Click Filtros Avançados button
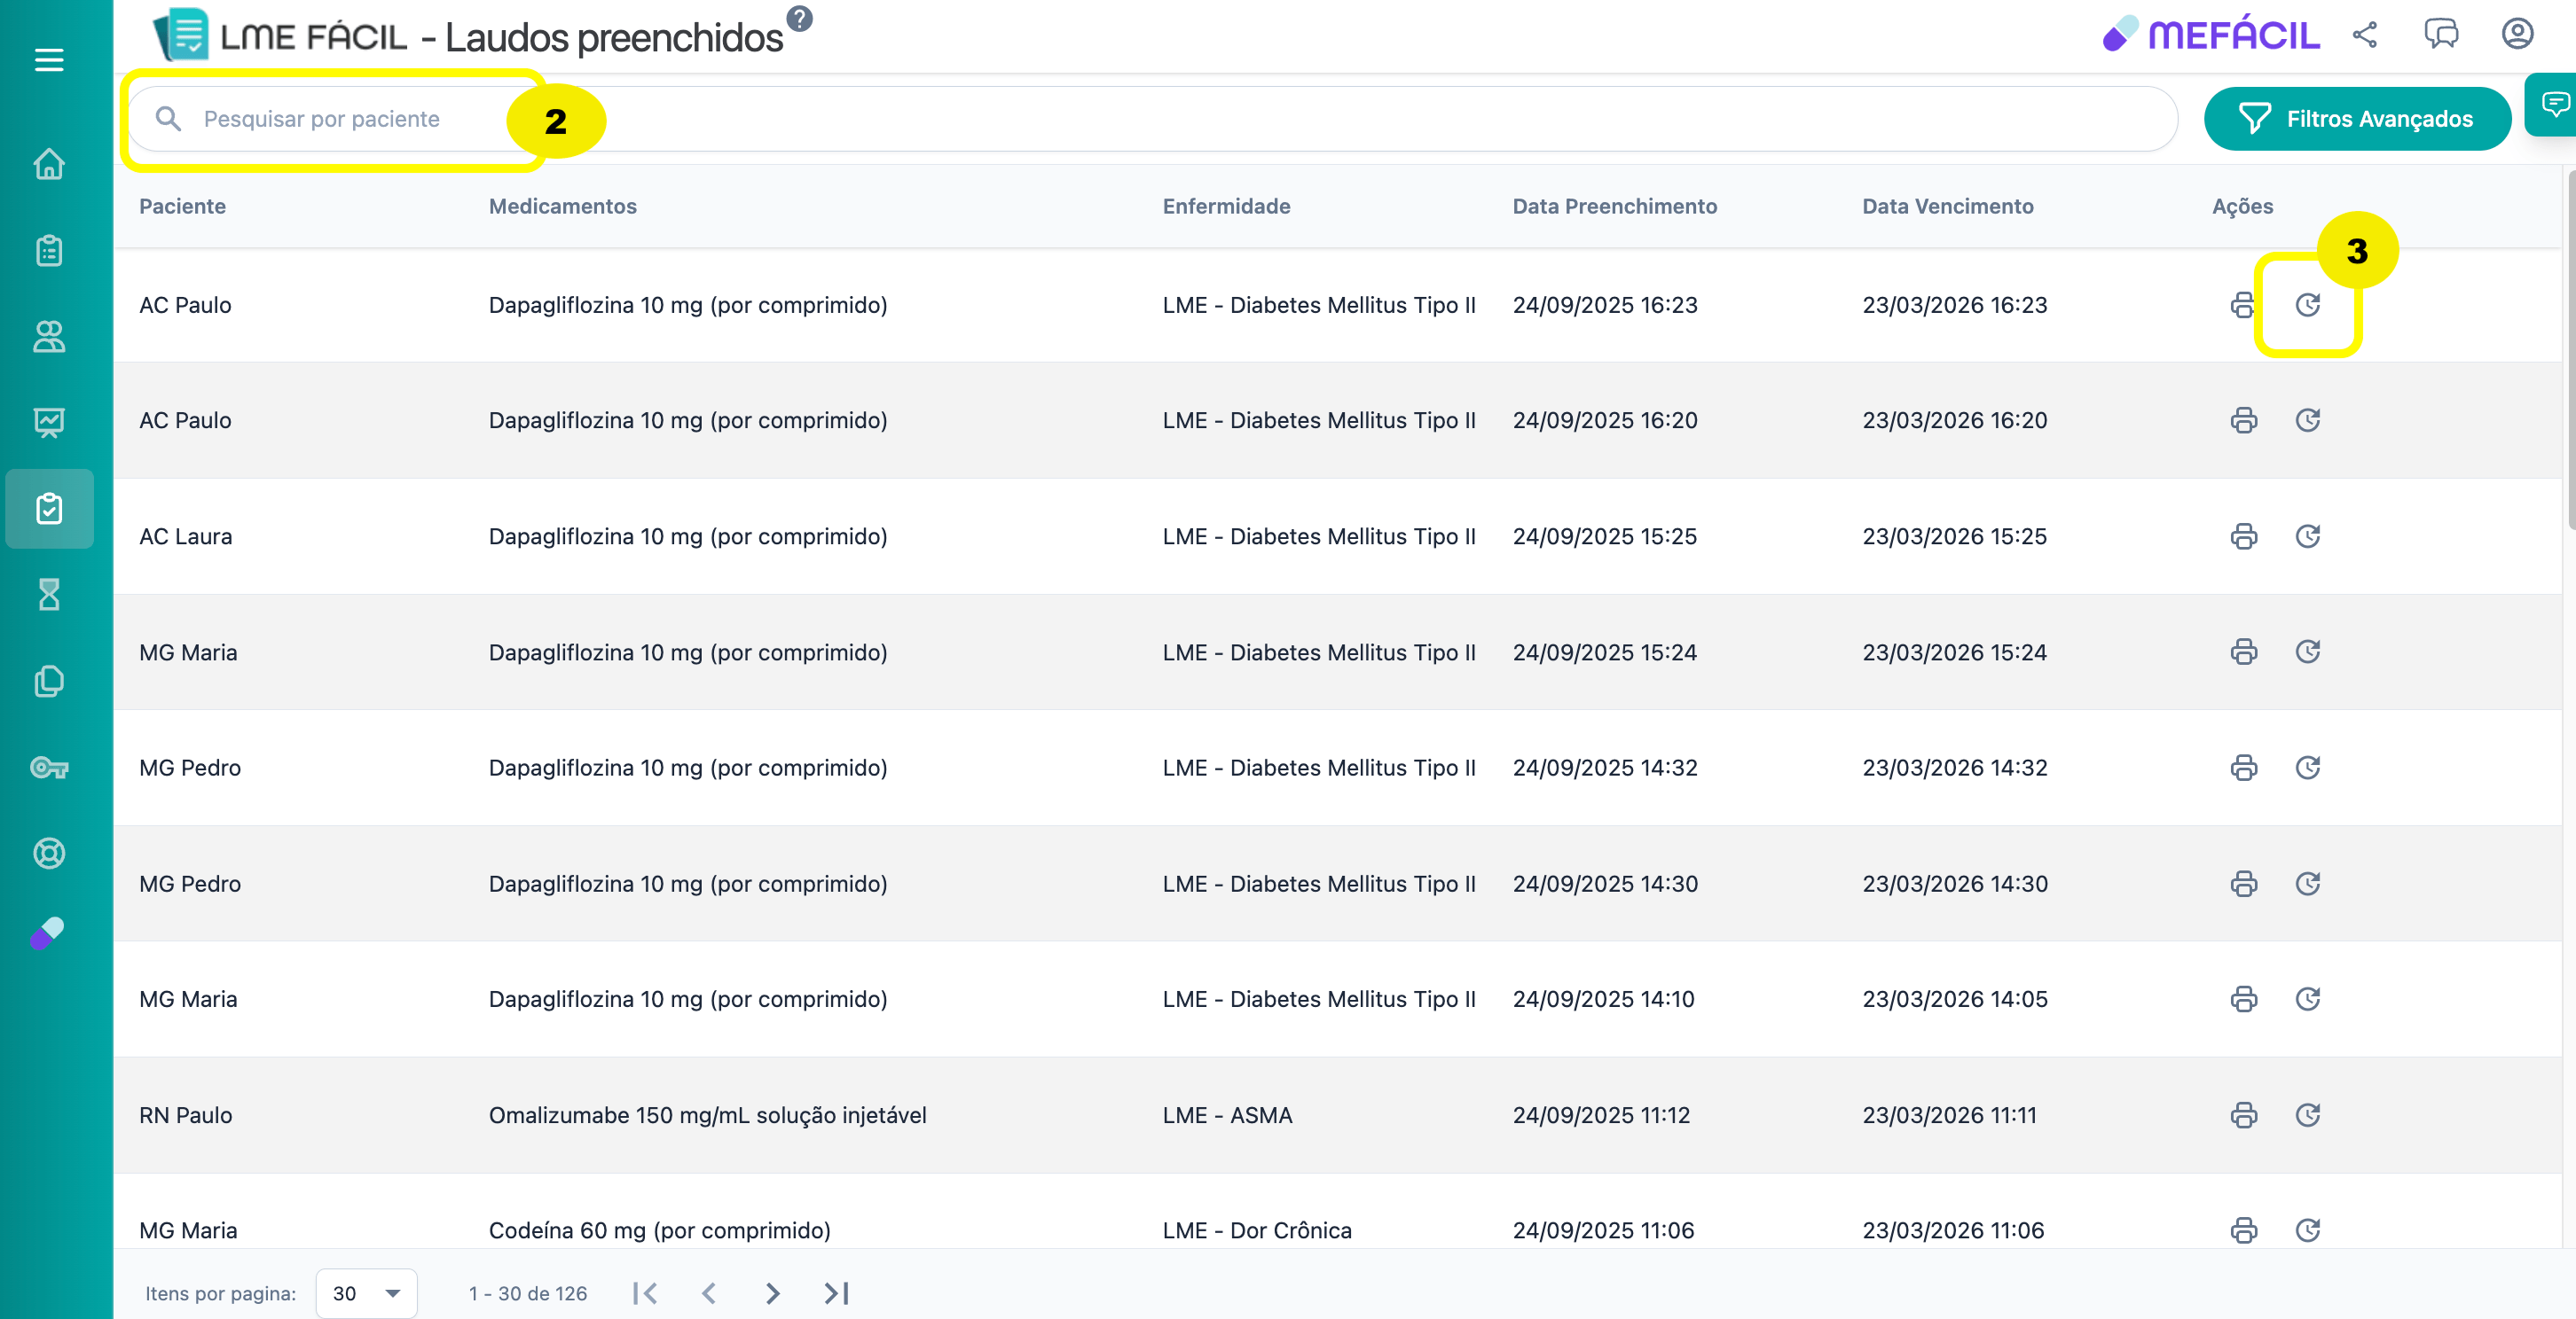 [2356, 119]
